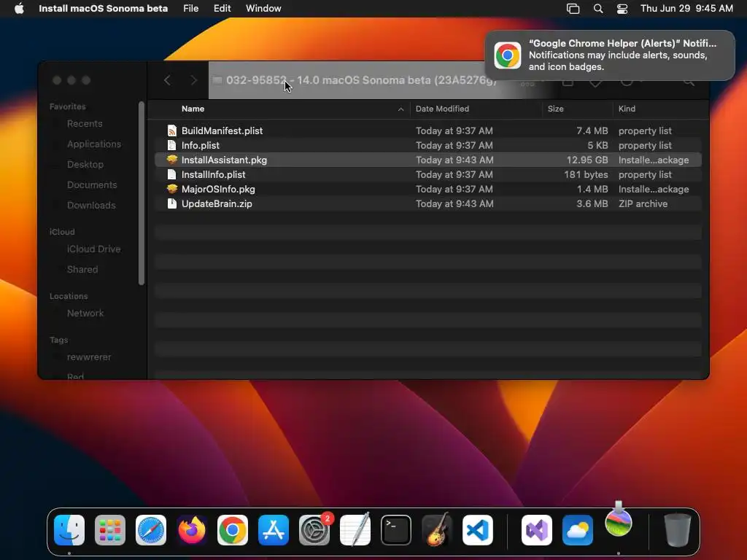Open the Trash in the Dock
The height and width of the screenshot is (560, 747).
tap(678, 529)
